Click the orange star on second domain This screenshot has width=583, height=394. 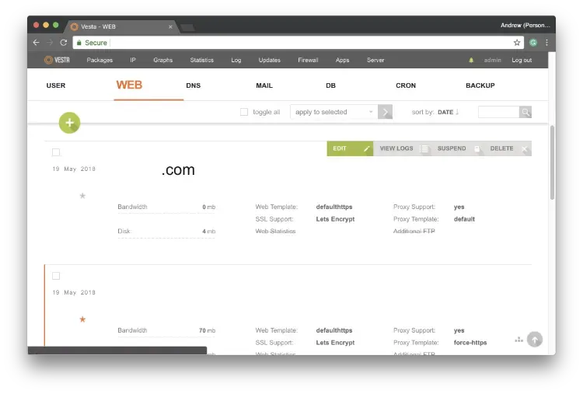click(82, 319)
